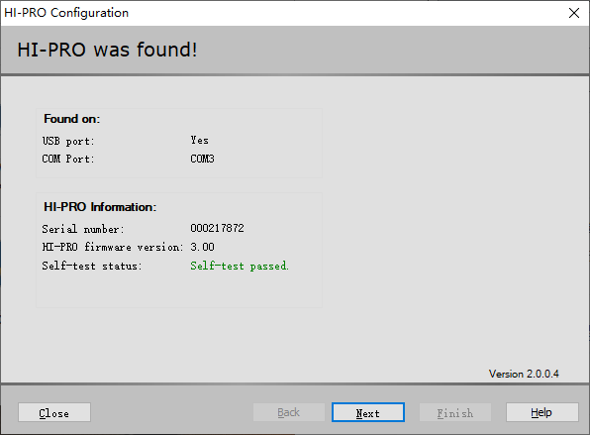The height and width of the screenshot is (435, 590).
Task: Click the 'HI-PRO Configuration' title bar text
Action: tap(66, 13)
